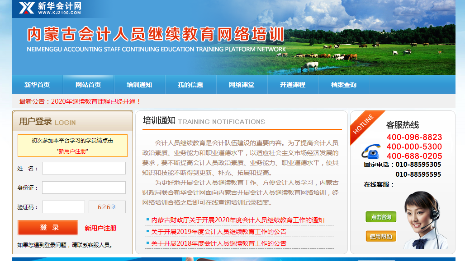This screenshot has height=261, width=465.
Task: Select 我的信息 in the navigation bar
Action: (x=190, y=85)
